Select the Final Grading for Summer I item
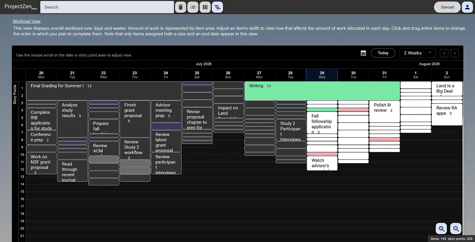475x242 pixels. [x=104, y=91]
